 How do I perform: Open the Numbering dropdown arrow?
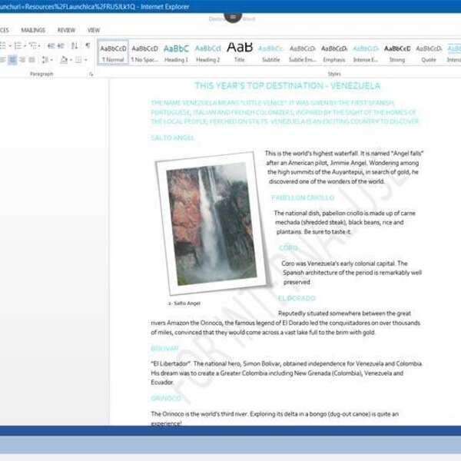click(x=25, y=46)
